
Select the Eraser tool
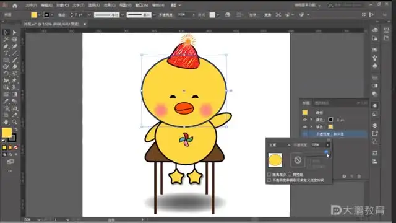point(15,67)
